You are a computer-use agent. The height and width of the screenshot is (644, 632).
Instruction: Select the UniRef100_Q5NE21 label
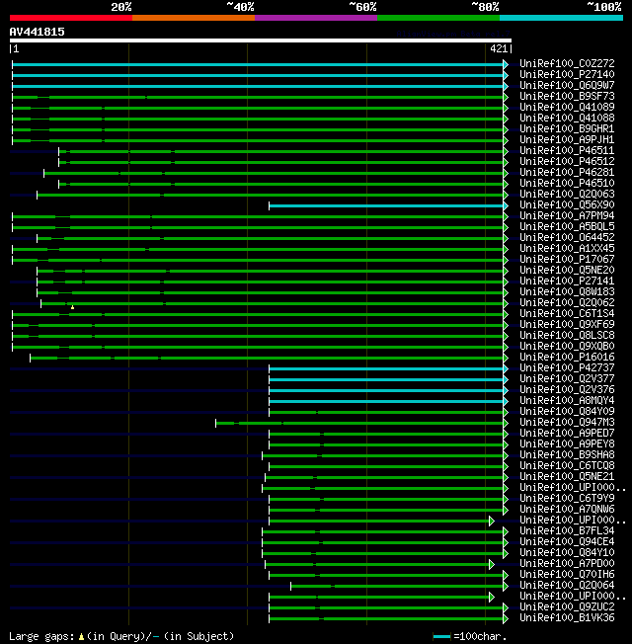[x=567, y=476]
